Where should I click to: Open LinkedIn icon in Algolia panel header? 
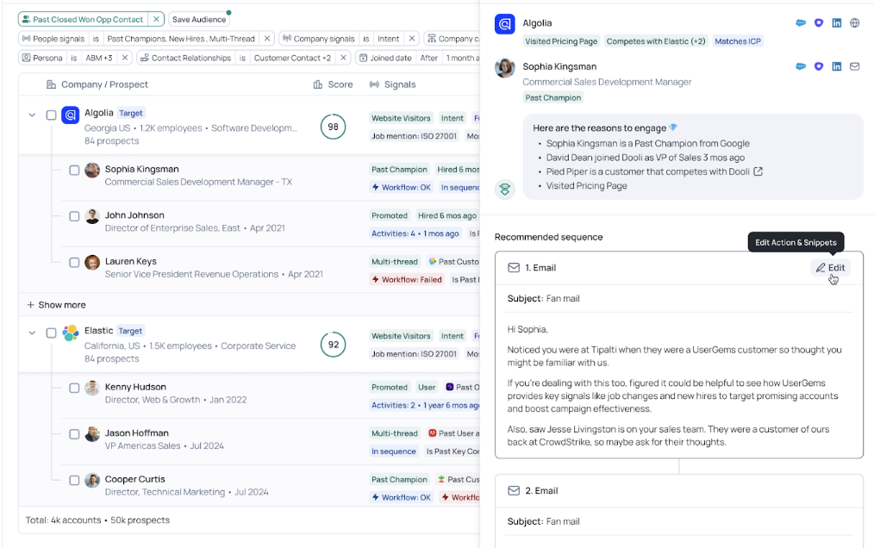(x=837, y=23)
